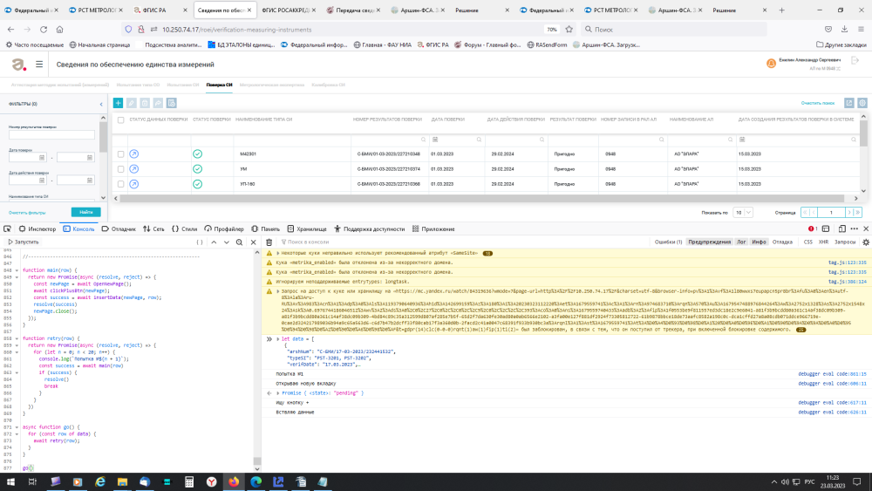The height and width of the screenshot is (491, 872).
Task: Click the export icon above the table
Action: [x=849, y=103]
